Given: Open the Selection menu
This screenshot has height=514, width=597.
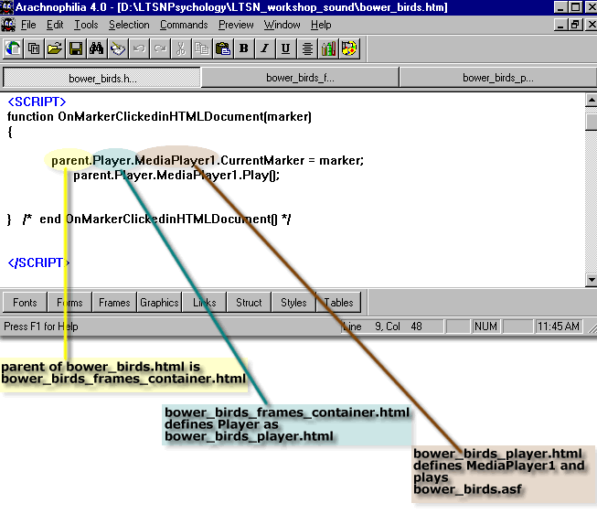Looking at the screenshot, I should click(129, 25).
